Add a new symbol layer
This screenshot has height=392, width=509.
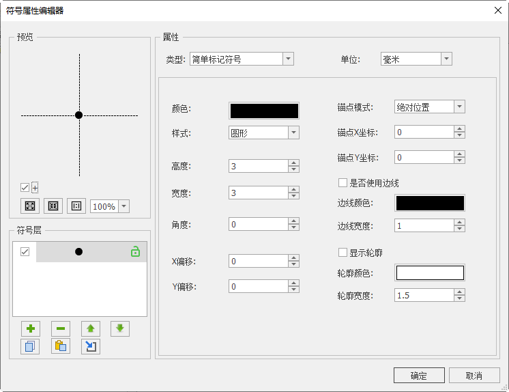point(30,328)
